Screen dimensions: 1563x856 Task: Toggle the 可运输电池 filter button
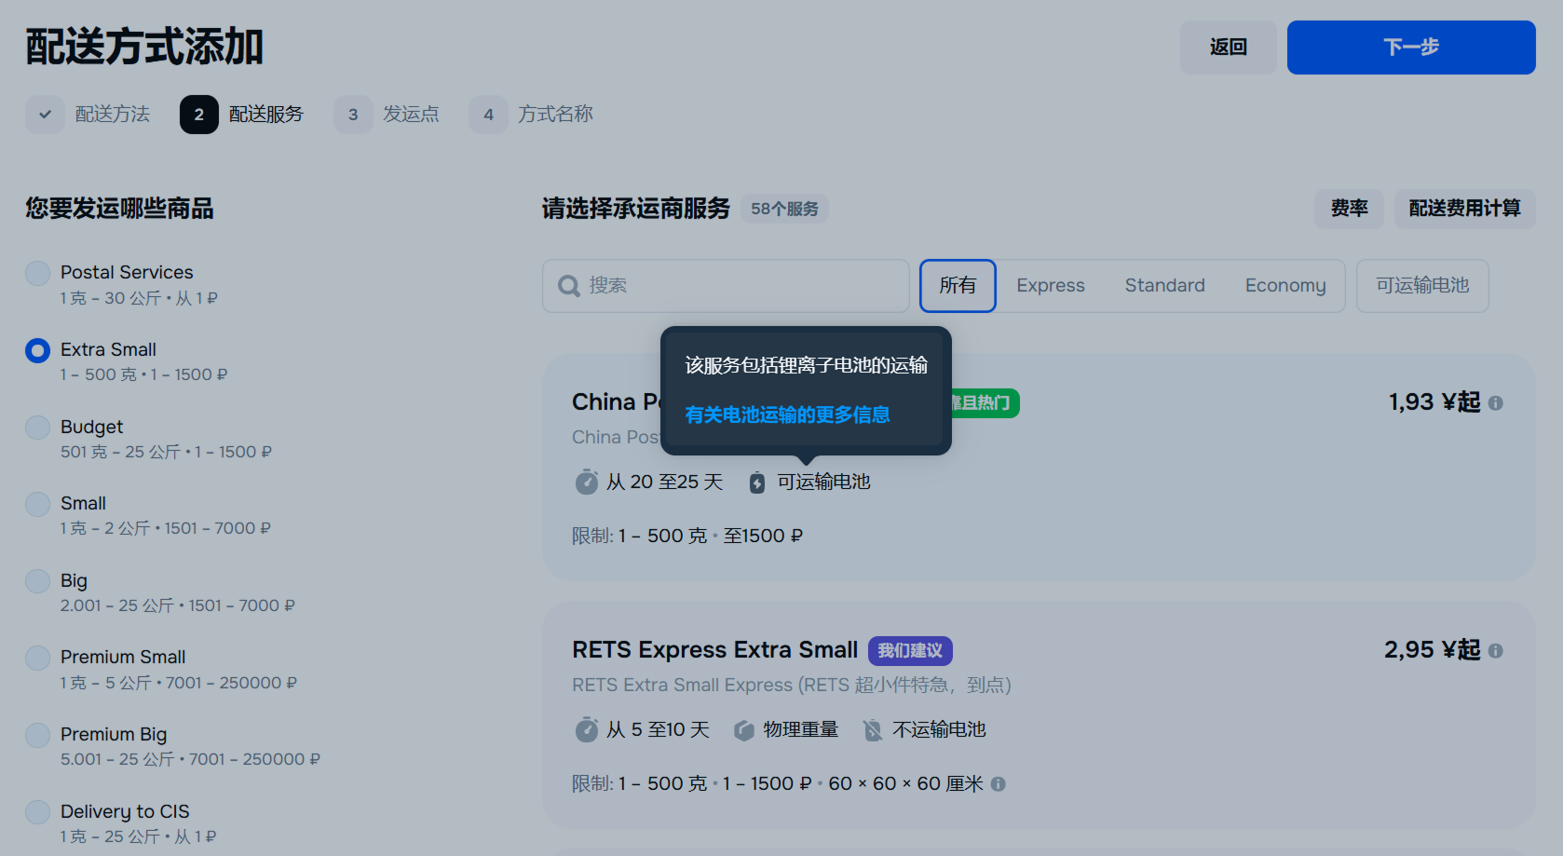point(1421,286)
